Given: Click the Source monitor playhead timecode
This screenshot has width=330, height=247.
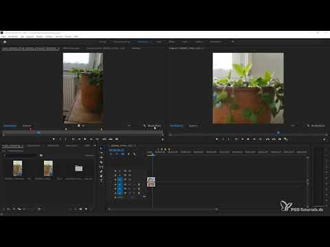Looking at the screenshot, I should tap(10, 126).
